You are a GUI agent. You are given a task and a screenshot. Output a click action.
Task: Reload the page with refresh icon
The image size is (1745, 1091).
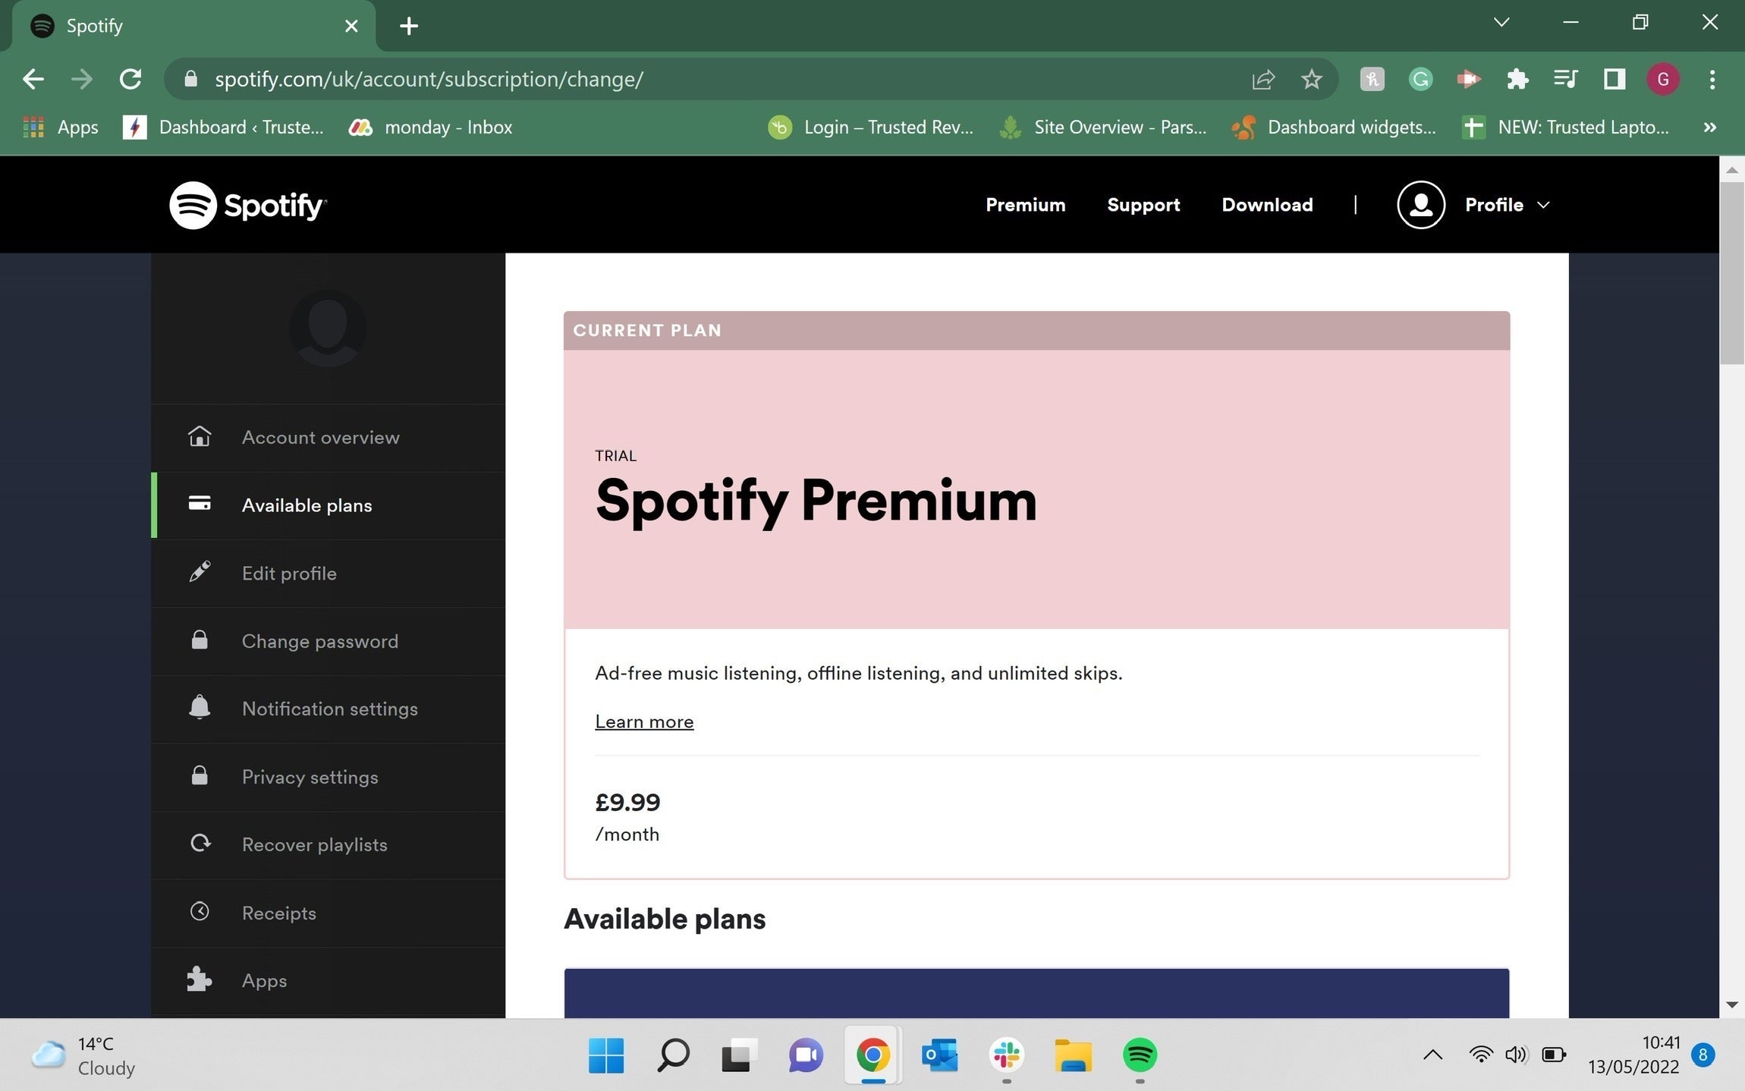[x=130, y=79]
